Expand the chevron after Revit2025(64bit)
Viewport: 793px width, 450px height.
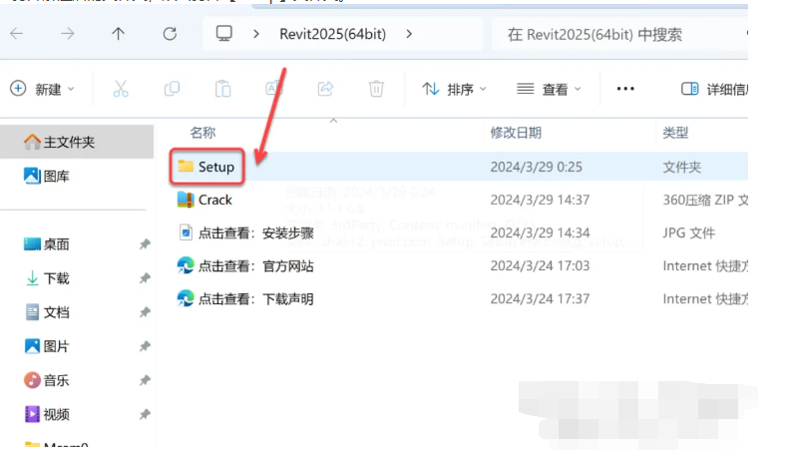(x=409, y=34)
